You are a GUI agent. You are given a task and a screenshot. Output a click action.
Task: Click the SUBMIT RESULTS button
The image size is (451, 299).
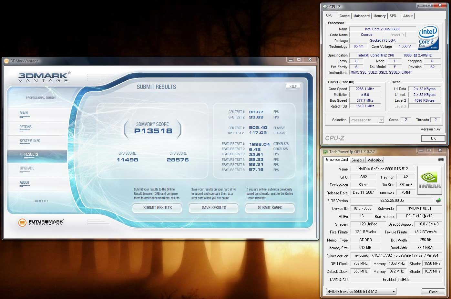157,208
